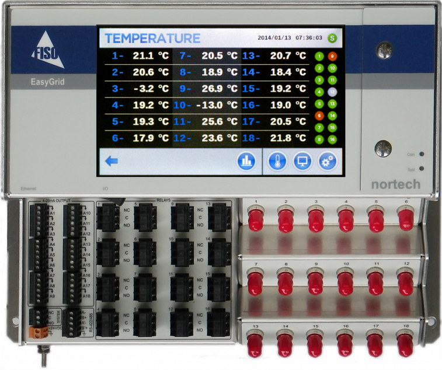Click the FISO triangle logo
Screen dimensions: 442x370
[48, 50]
